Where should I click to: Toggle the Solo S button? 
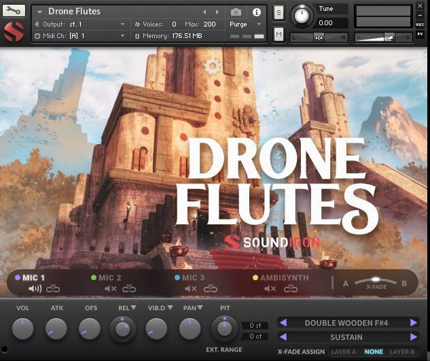tap(279, 13)
